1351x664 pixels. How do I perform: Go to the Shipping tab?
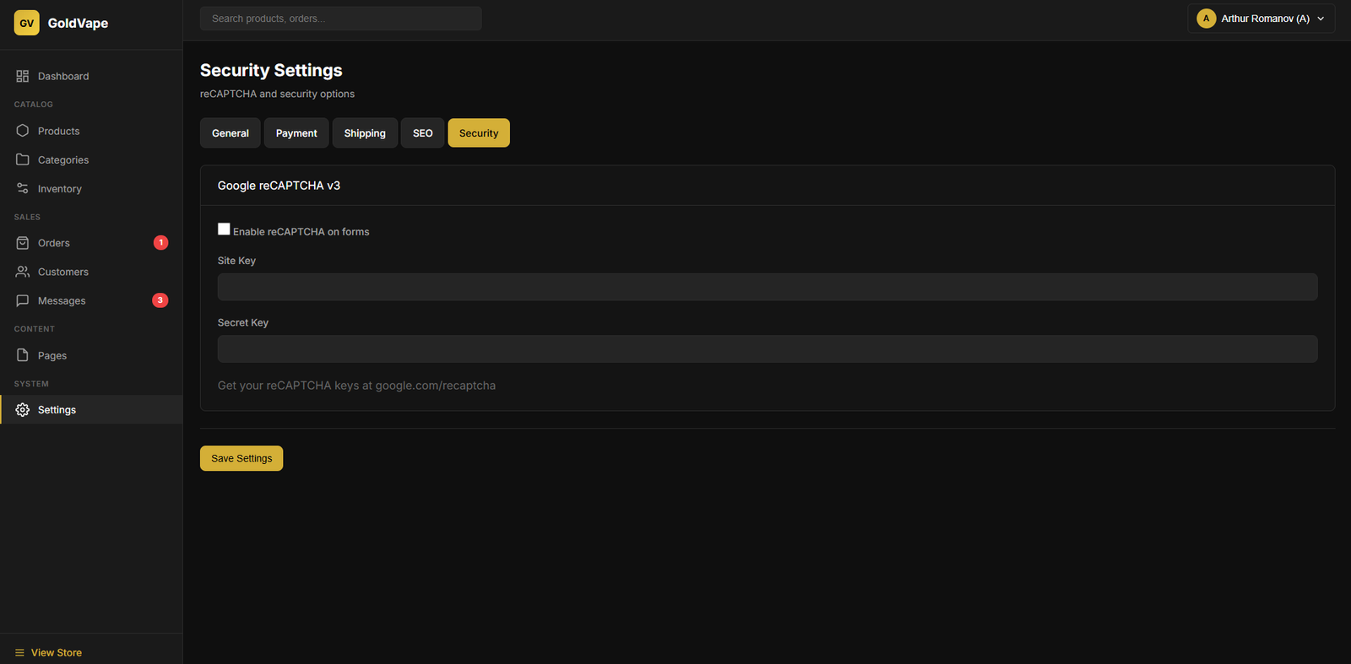pyautogui.click(x=365, y=133)
